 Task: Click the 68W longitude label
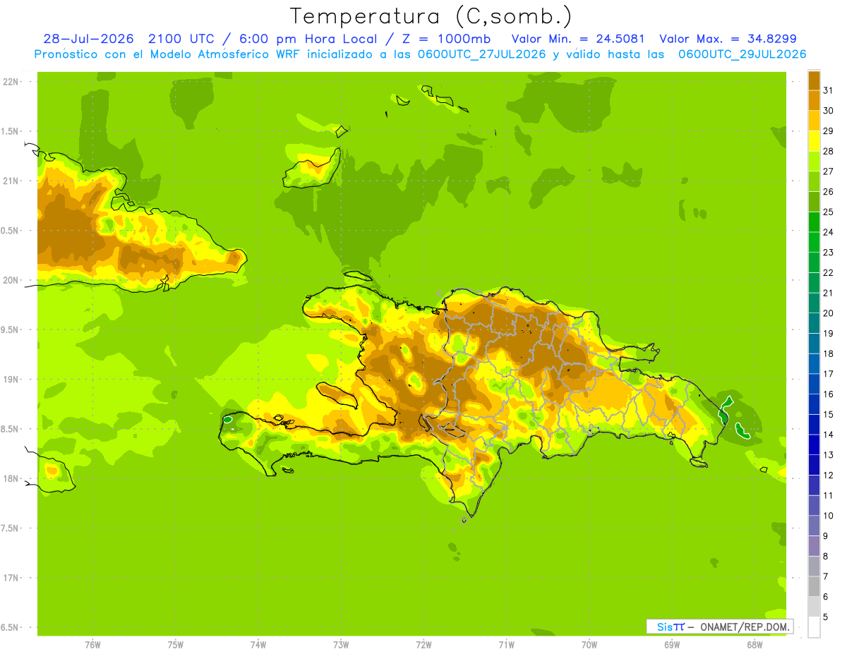click(755, 645)
